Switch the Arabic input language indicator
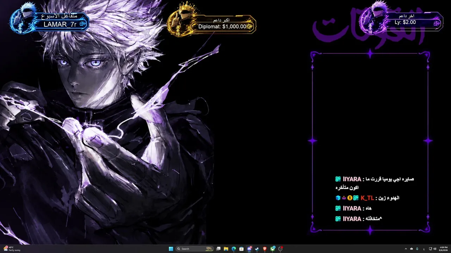 (x=424, y=249)
